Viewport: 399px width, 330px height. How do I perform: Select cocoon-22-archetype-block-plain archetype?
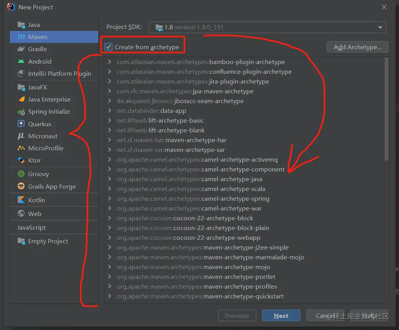[192, 228]
